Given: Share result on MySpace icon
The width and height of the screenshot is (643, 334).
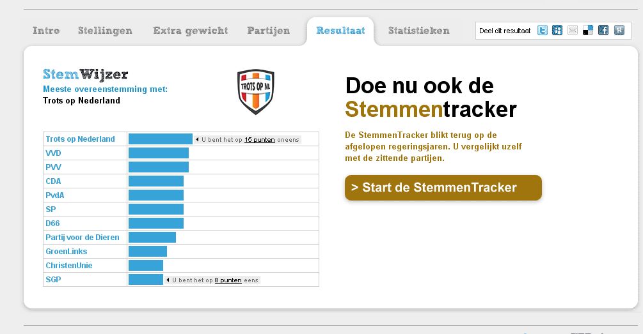Looking at the screenshot, I should click(557, 30).
